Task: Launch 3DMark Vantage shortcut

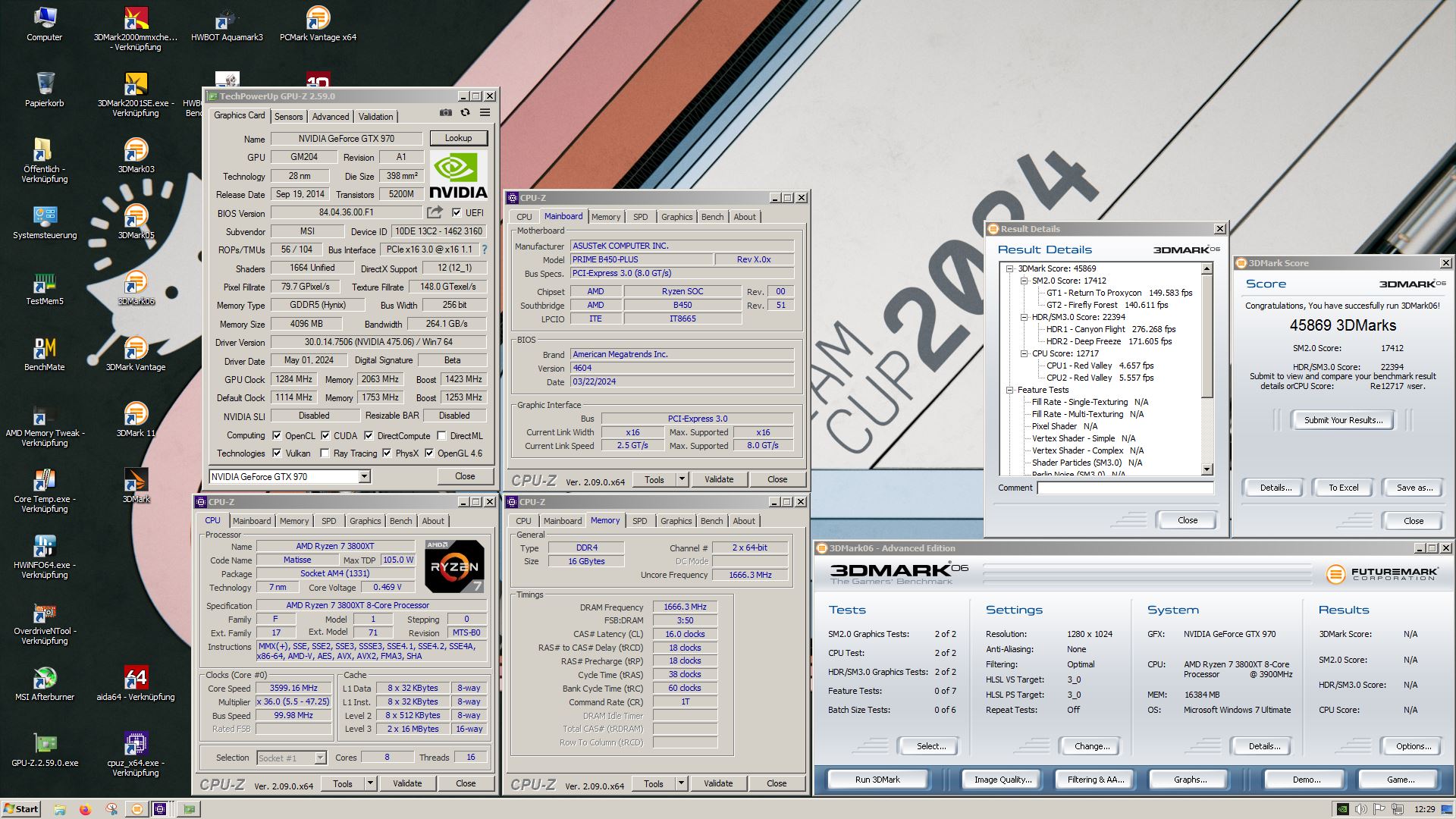Action: [136, 353]
